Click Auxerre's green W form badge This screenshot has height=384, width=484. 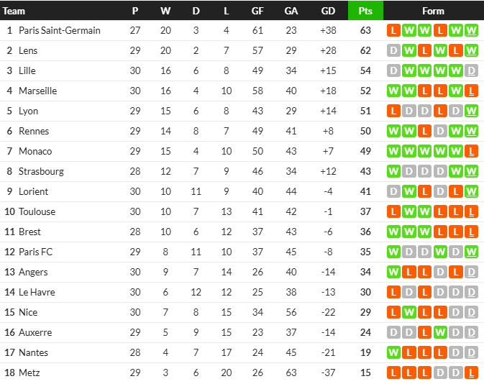coord(440,332)
